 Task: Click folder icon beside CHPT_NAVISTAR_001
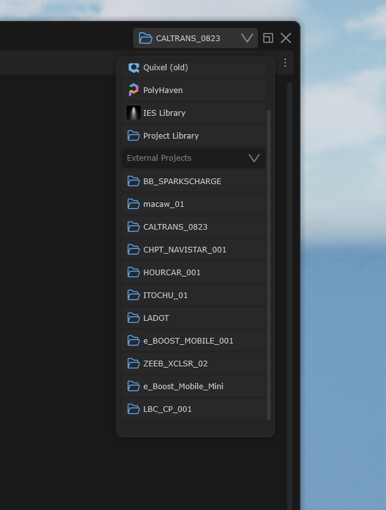click(134, 249)
